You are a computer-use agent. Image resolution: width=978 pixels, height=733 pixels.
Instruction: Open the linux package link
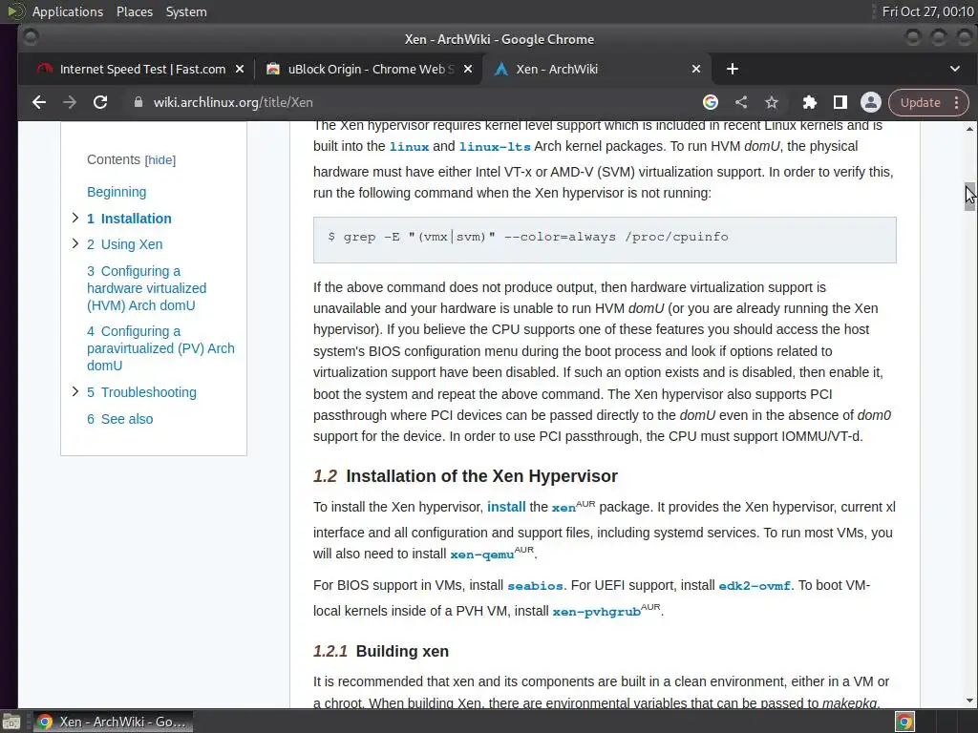coord(409,146)
